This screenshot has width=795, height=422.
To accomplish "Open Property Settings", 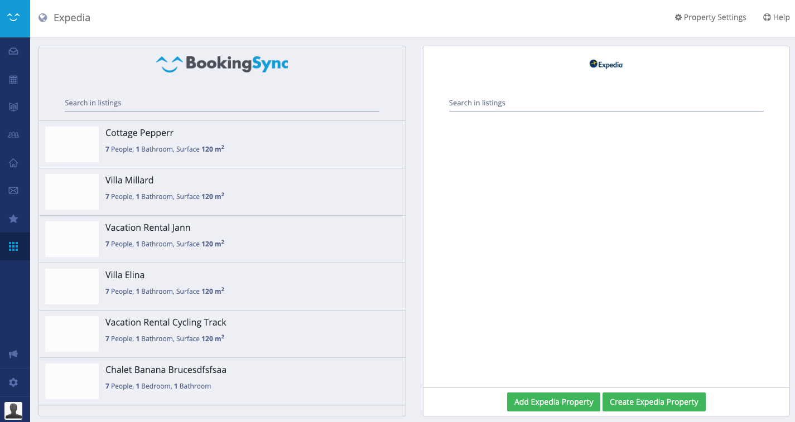I will click(710, 17).
